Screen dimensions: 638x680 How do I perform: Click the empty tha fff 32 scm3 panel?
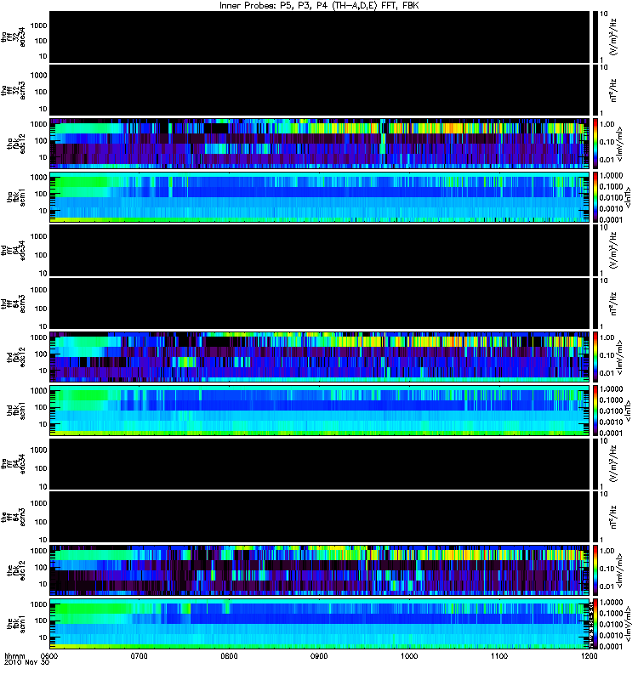(320, 90)
